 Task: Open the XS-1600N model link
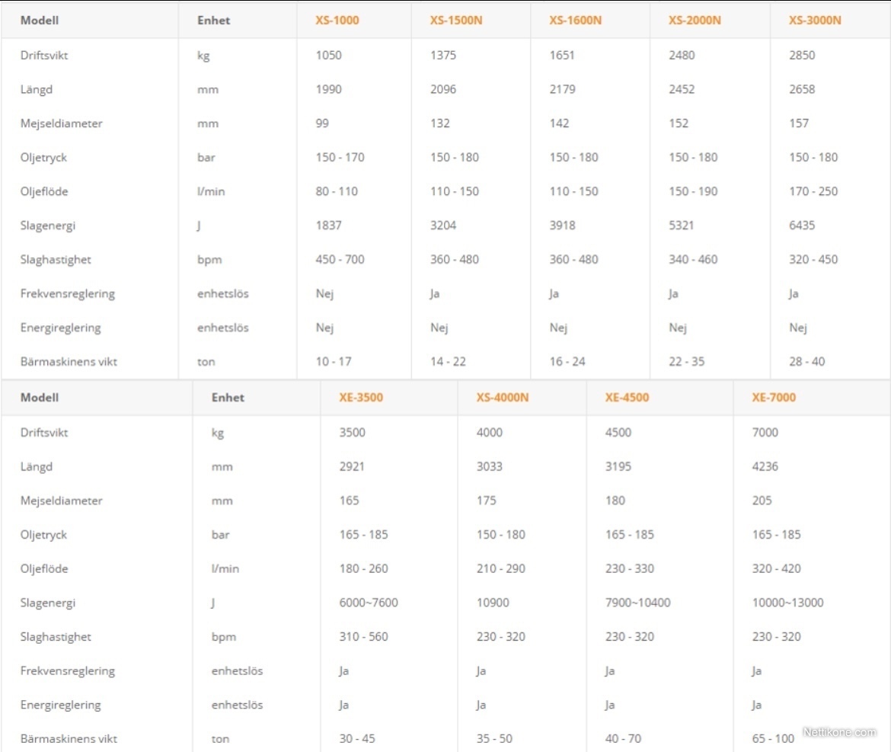[575, 21]
